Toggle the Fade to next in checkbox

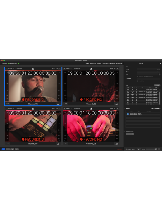click(126, 149)
